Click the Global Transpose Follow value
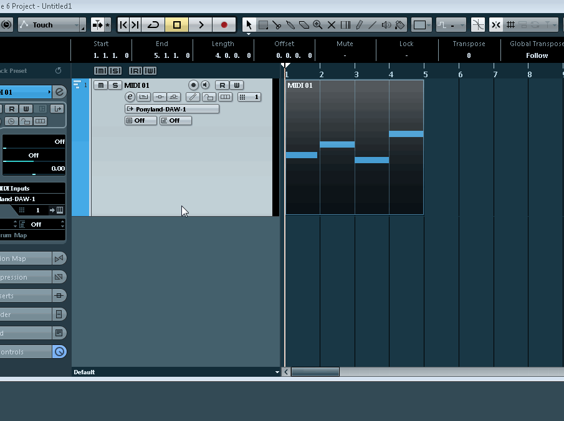 [x=537, y=55]
